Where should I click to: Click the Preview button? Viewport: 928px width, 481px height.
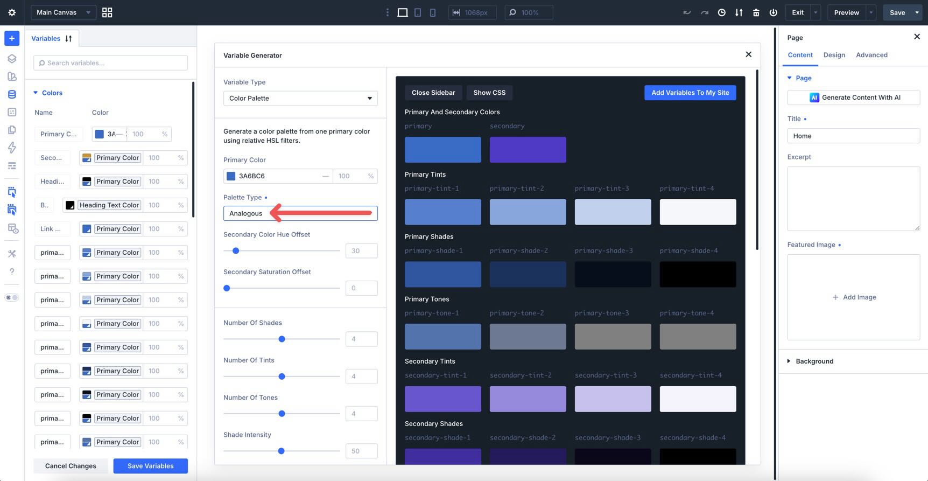click(846, 12)
